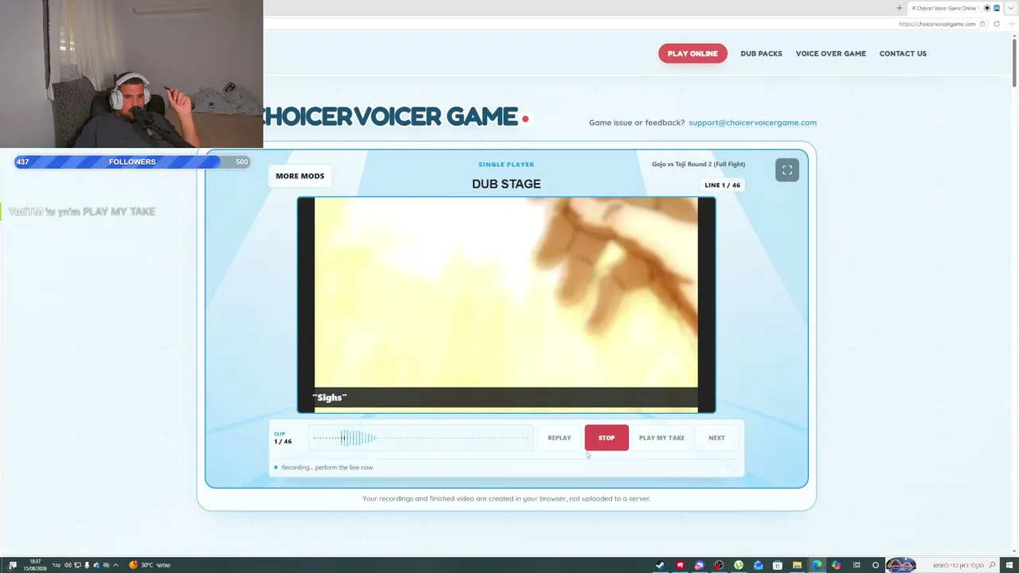
Task: Expand the browser tab list chevron
Action: [x=1010, y=8]
